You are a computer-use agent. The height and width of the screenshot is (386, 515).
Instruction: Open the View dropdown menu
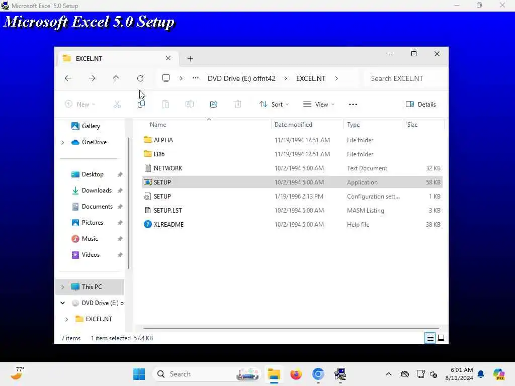click(318, 105)
